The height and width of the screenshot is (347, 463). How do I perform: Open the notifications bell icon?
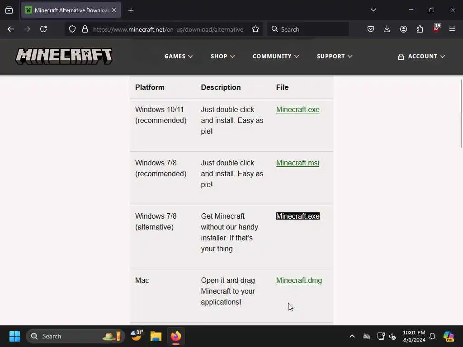432,336
